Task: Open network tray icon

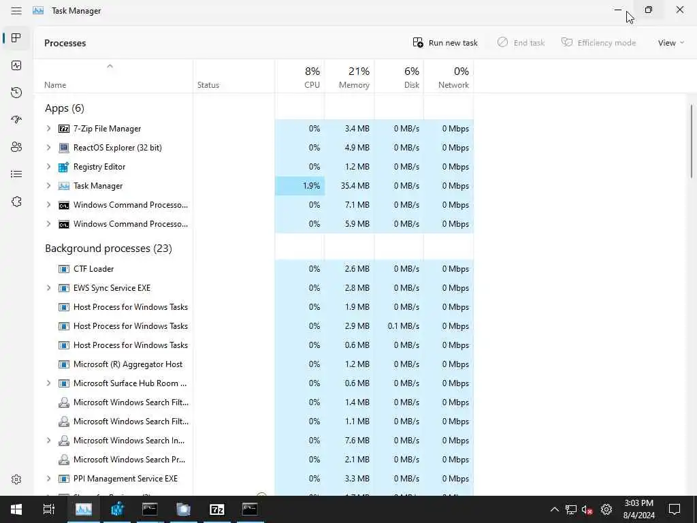Action: click(571, 509)
